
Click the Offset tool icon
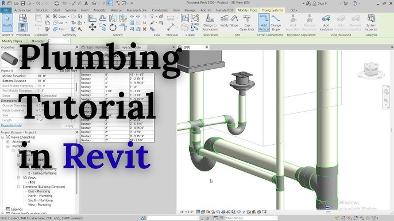coord(102,18)
